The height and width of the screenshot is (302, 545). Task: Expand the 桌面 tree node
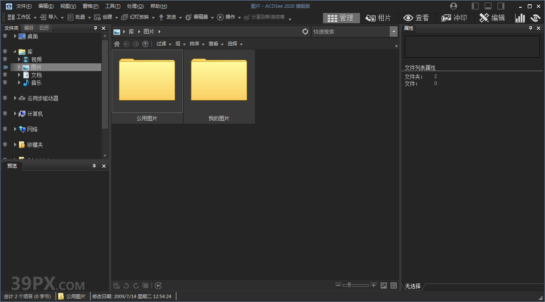tap(15, 36)
